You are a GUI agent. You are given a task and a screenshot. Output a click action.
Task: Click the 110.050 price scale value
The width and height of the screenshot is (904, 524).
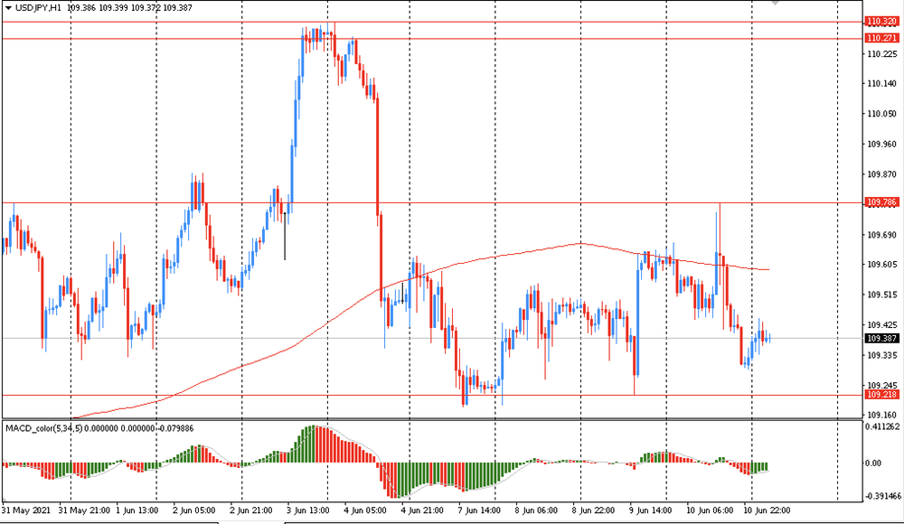pyautogui.click(x=882, y=114)
